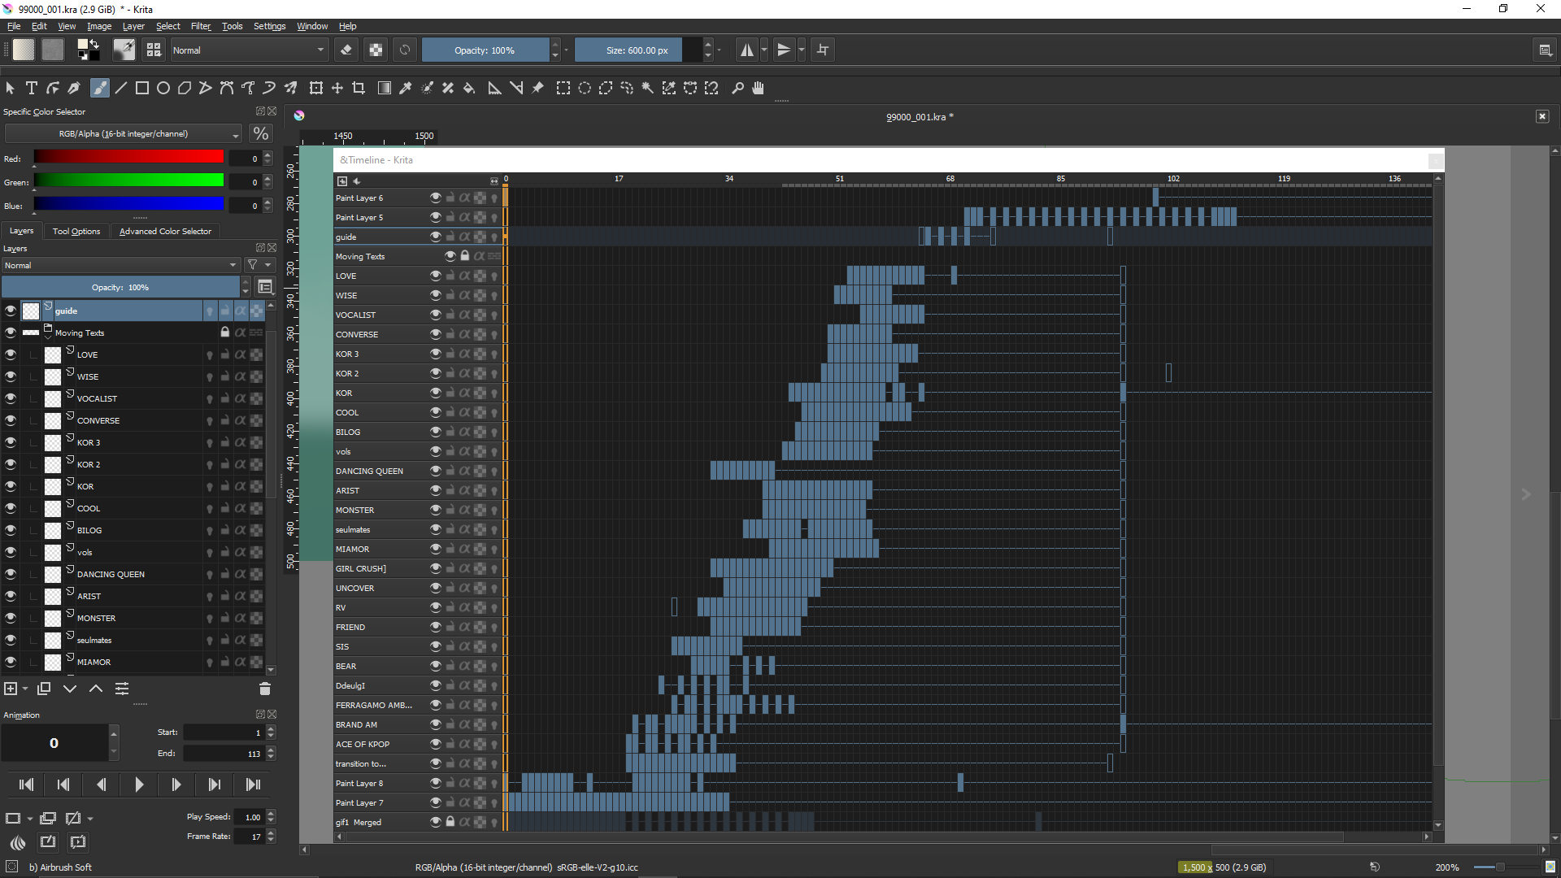The image size is (1561, 878).
Task: Open layer blending mode Normal dropdown
Action: [120, 265]
